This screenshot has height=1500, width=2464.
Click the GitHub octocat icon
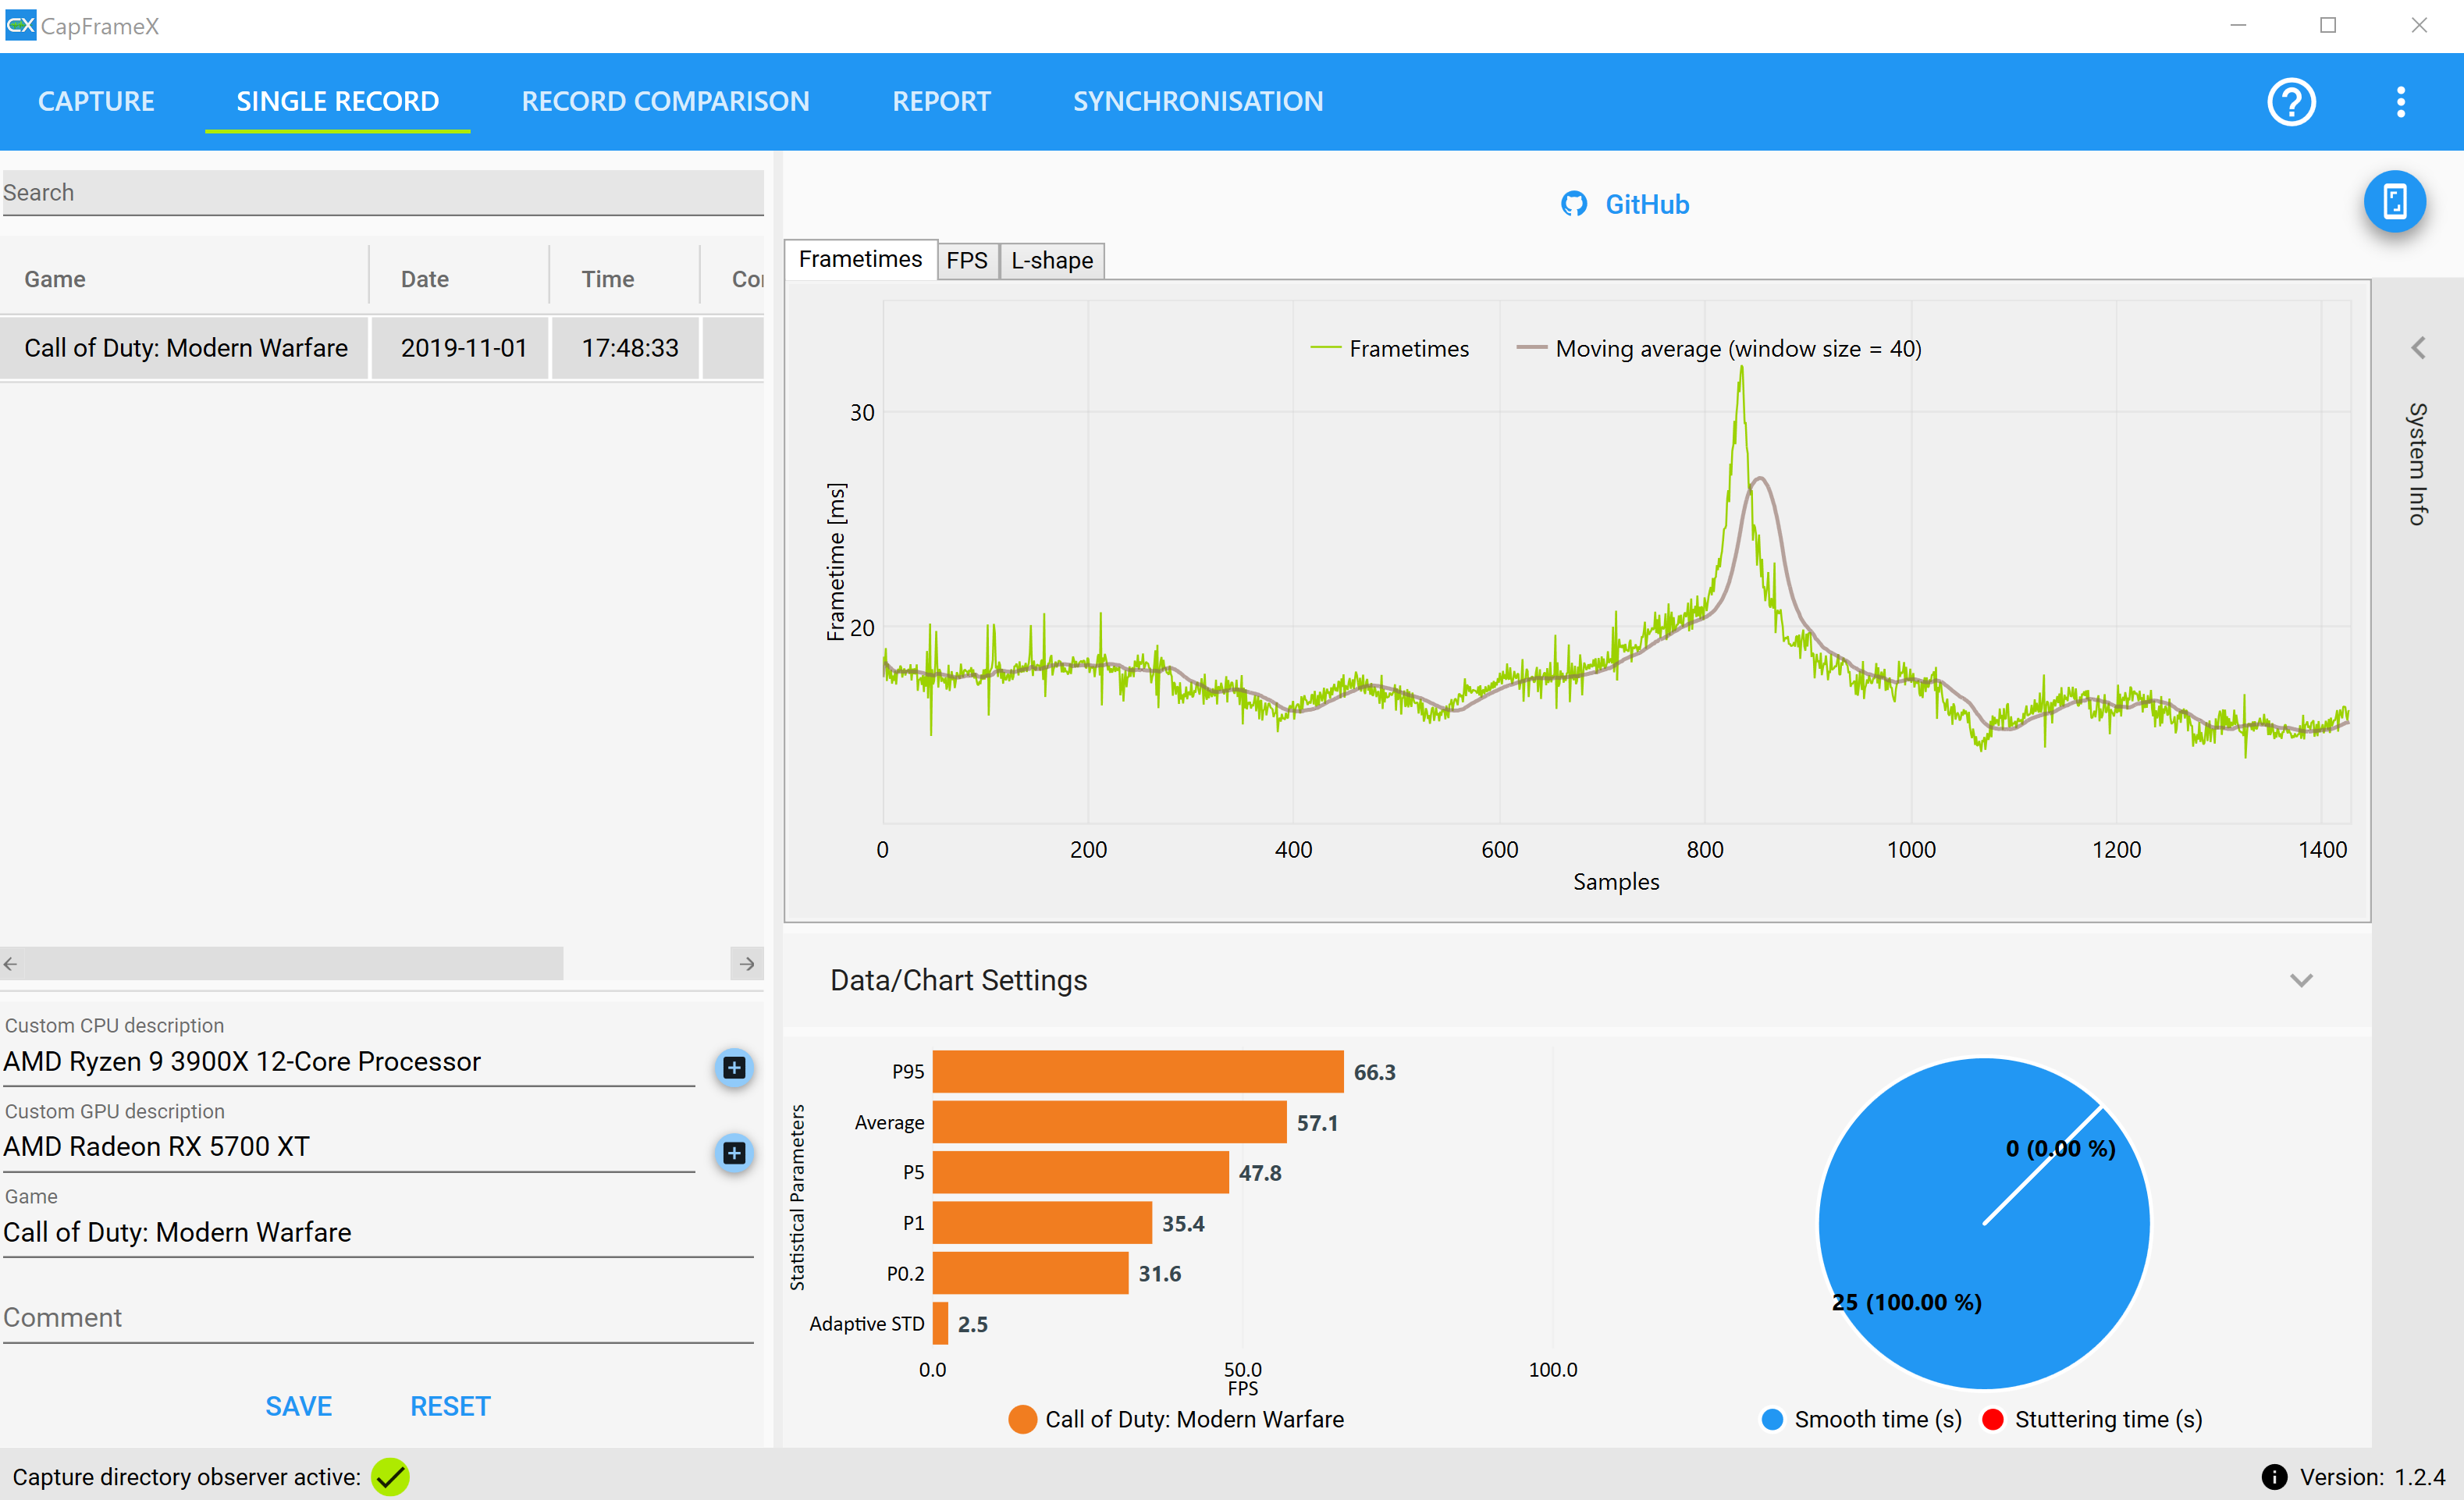(1573, 205)
